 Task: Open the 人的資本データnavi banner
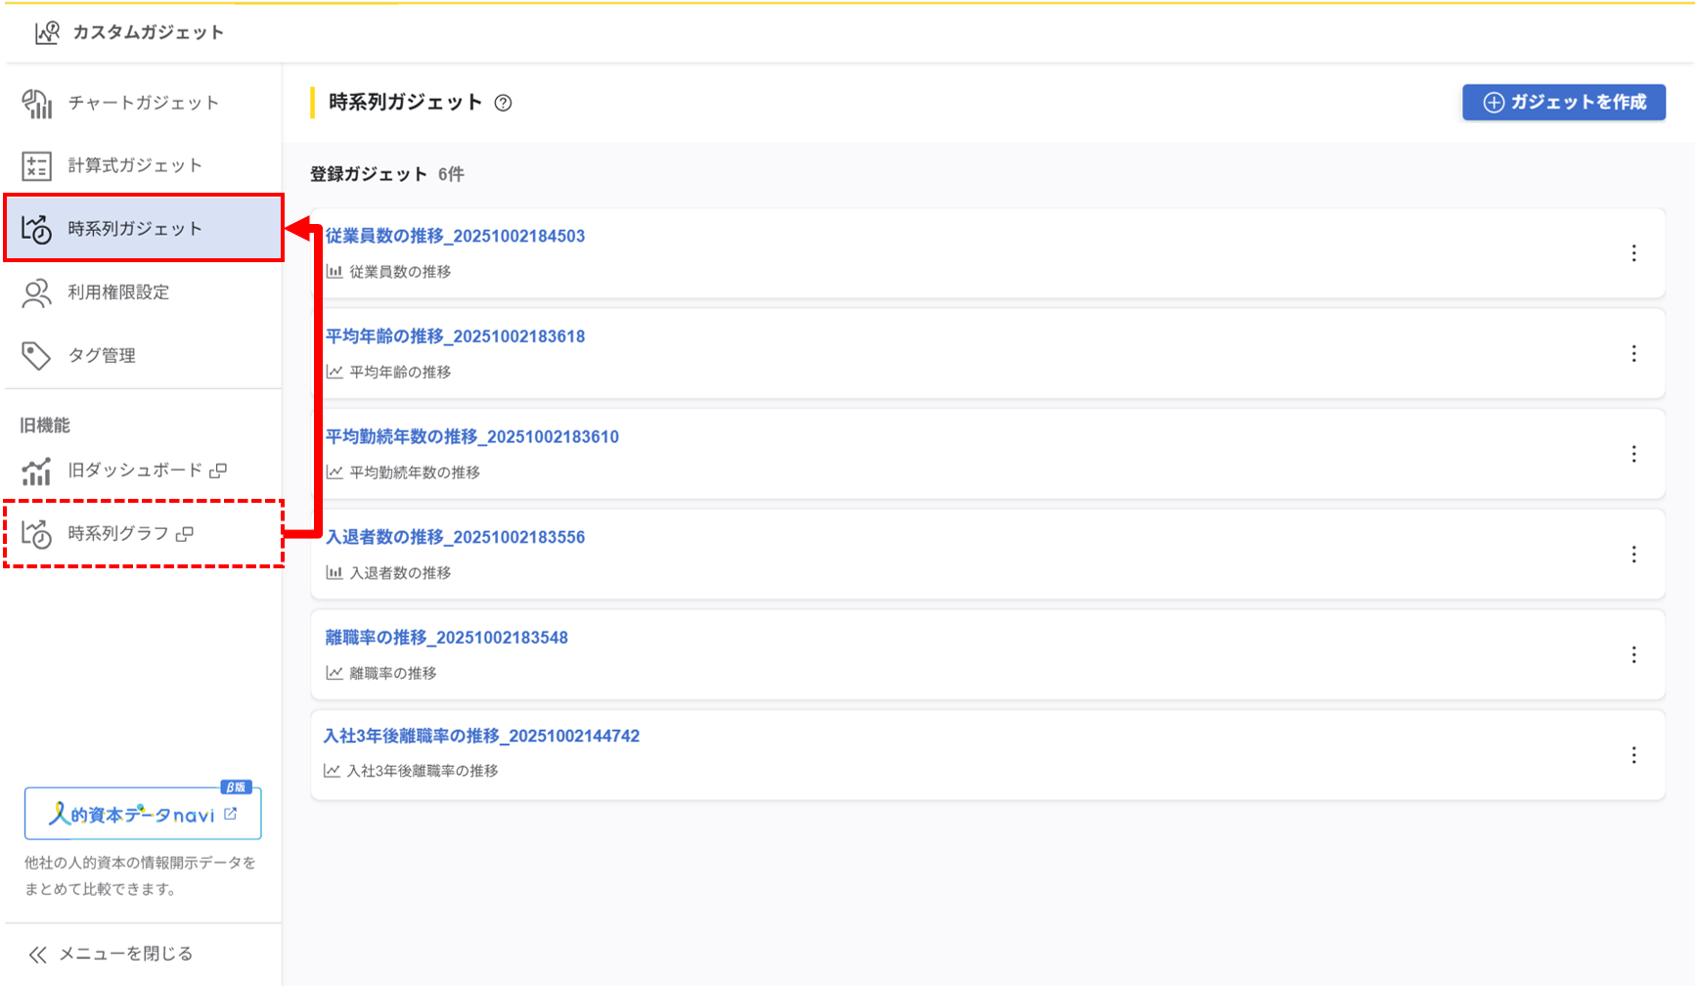[x=143, y=814]
